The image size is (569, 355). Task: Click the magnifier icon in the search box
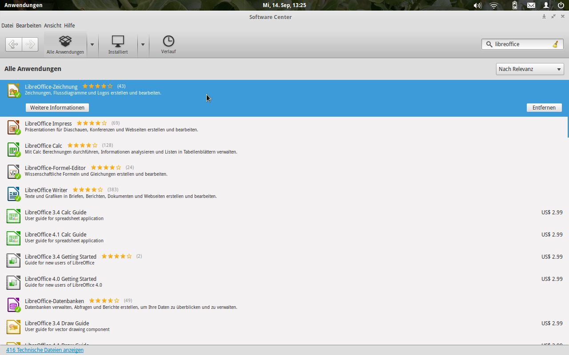489,44
